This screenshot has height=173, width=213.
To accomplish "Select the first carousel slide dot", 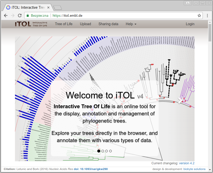I will pyautogui.click(x=99, y=151).
